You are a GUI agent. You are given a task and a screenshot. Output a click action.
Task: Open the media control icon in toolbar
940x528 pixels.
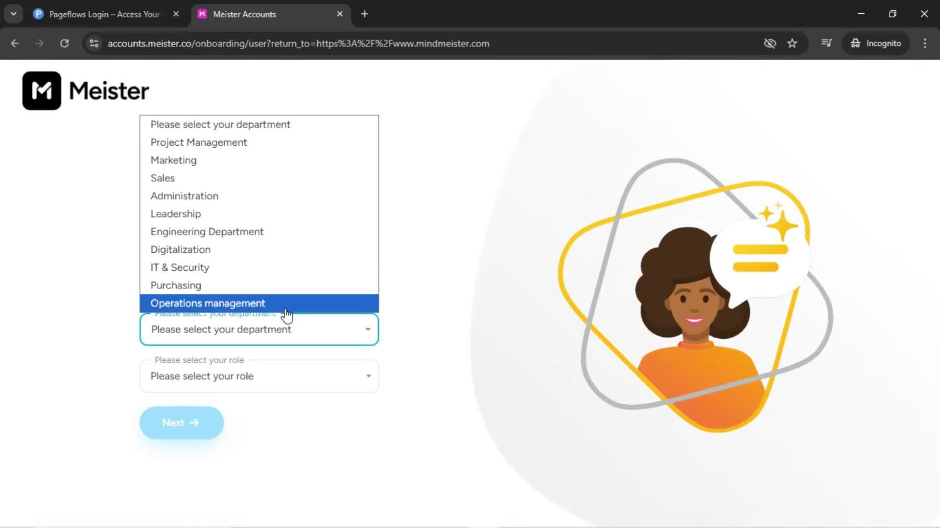pos(826,44)
